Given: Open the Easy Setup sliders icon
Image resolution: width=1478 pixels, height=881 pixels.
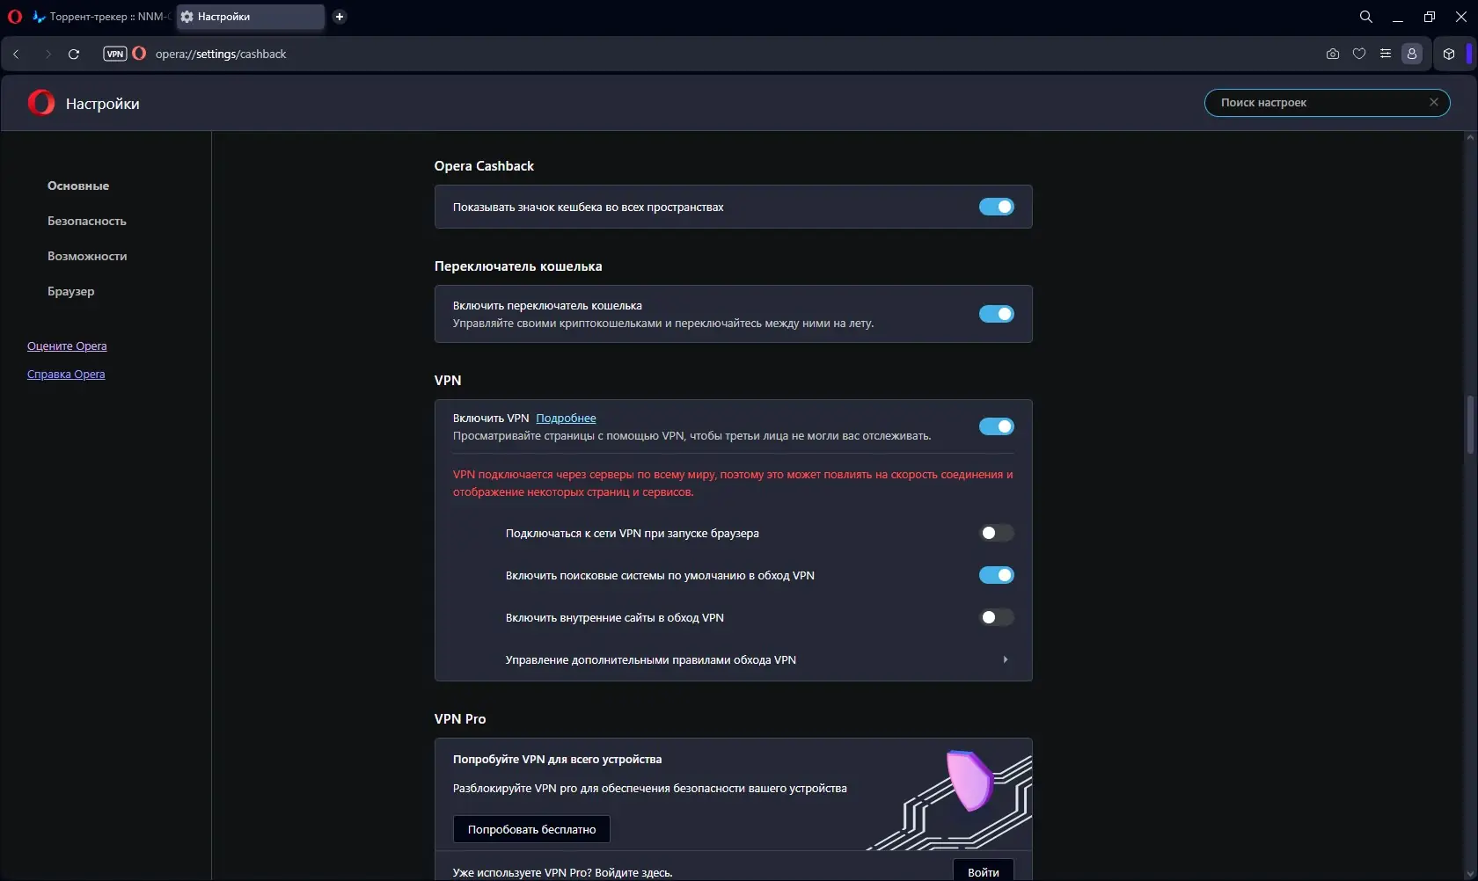Looking at the screenshot, I should 1386,54.
